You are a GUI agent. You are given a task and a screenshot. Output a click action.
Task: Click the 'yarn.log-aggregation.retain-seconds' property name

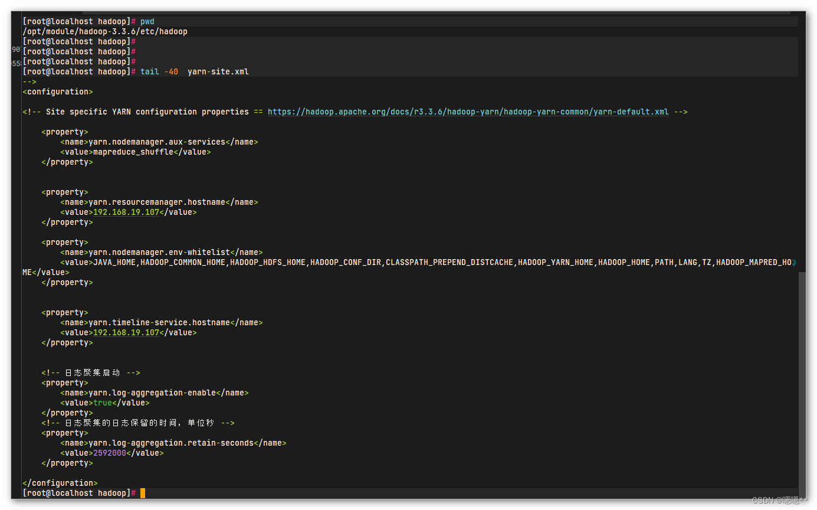click(x=171, y=443)
